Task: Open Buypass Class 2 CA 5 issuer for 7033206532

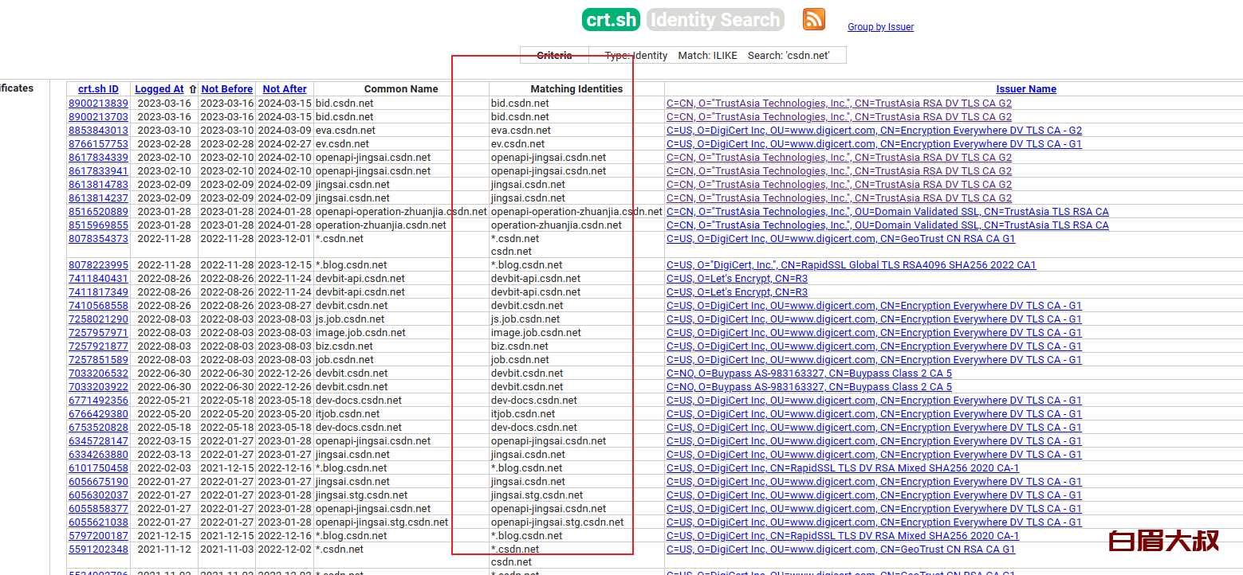Action: (x=809, y=374)
